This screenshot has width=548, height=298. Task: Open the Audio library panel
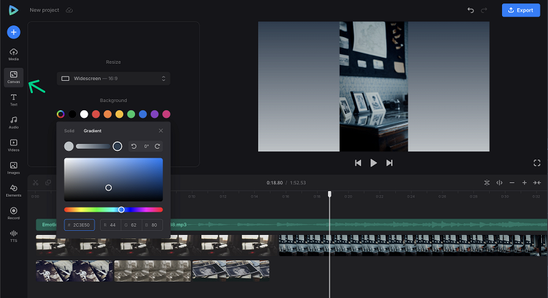(x=14, y=123)
